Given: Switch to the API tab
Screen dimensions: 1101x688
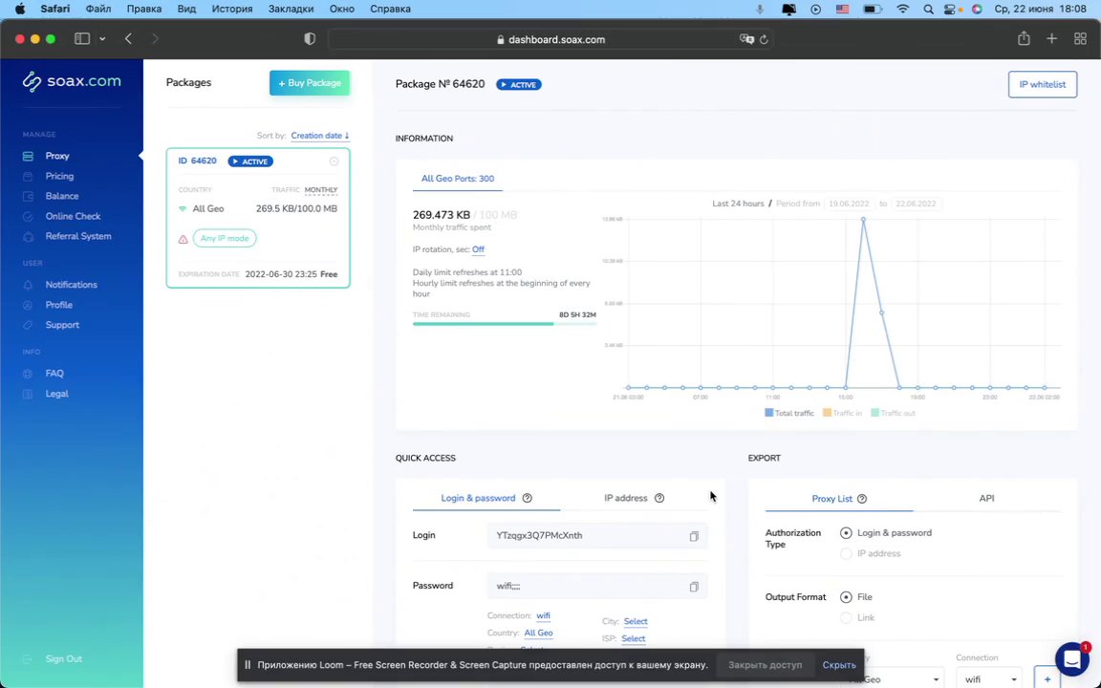Looking at the screenshot, I should point(986,498).
